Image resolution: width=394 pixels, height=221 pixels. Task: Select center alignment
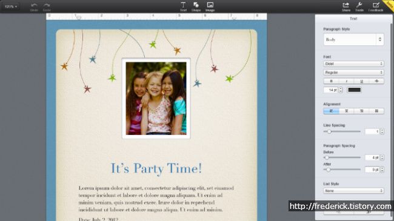(347, 111)
